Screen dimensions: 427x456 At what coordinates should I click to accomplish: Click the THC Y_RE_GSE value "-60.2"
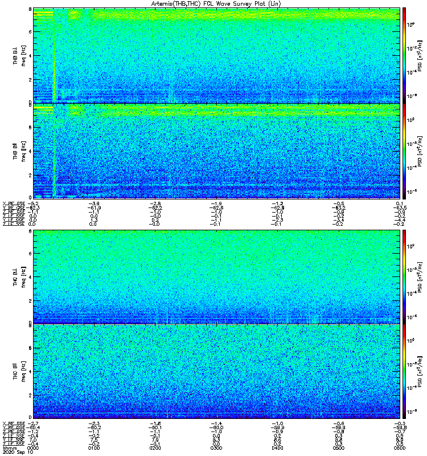[x=94, y=427]
